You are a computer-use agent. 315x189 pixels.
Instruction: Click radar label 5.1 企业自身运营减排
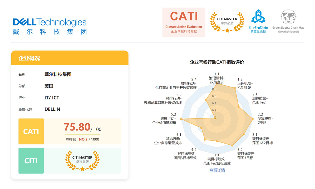[168, 139]
